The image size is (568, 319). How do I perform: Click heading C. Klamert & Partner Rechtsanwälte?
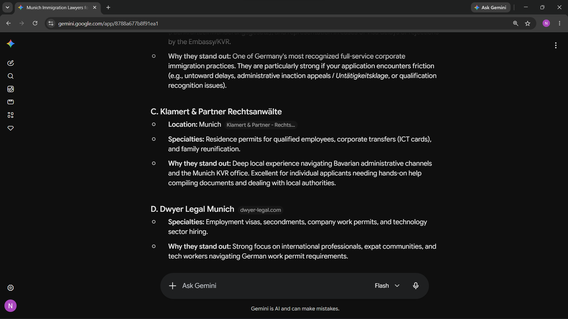[x=216, y=112]
